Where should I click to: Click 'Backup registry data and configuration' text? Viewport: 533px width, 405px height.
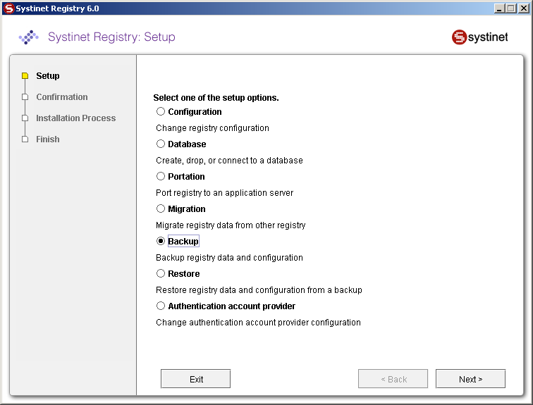click(x=229, y=258)
